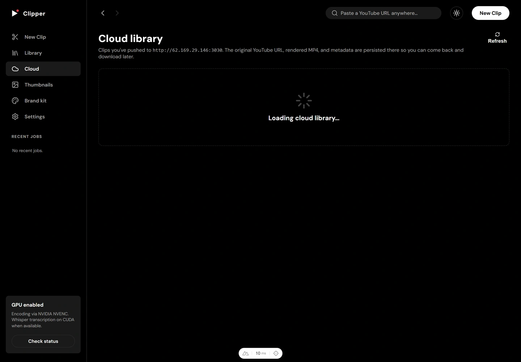Click the Brand kit palette icon
This screenshot has width=521, height=362.
click(x=15, y=101)
